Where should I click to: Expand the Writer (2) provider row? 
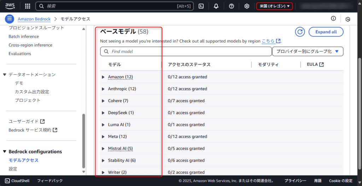[103, 172]
